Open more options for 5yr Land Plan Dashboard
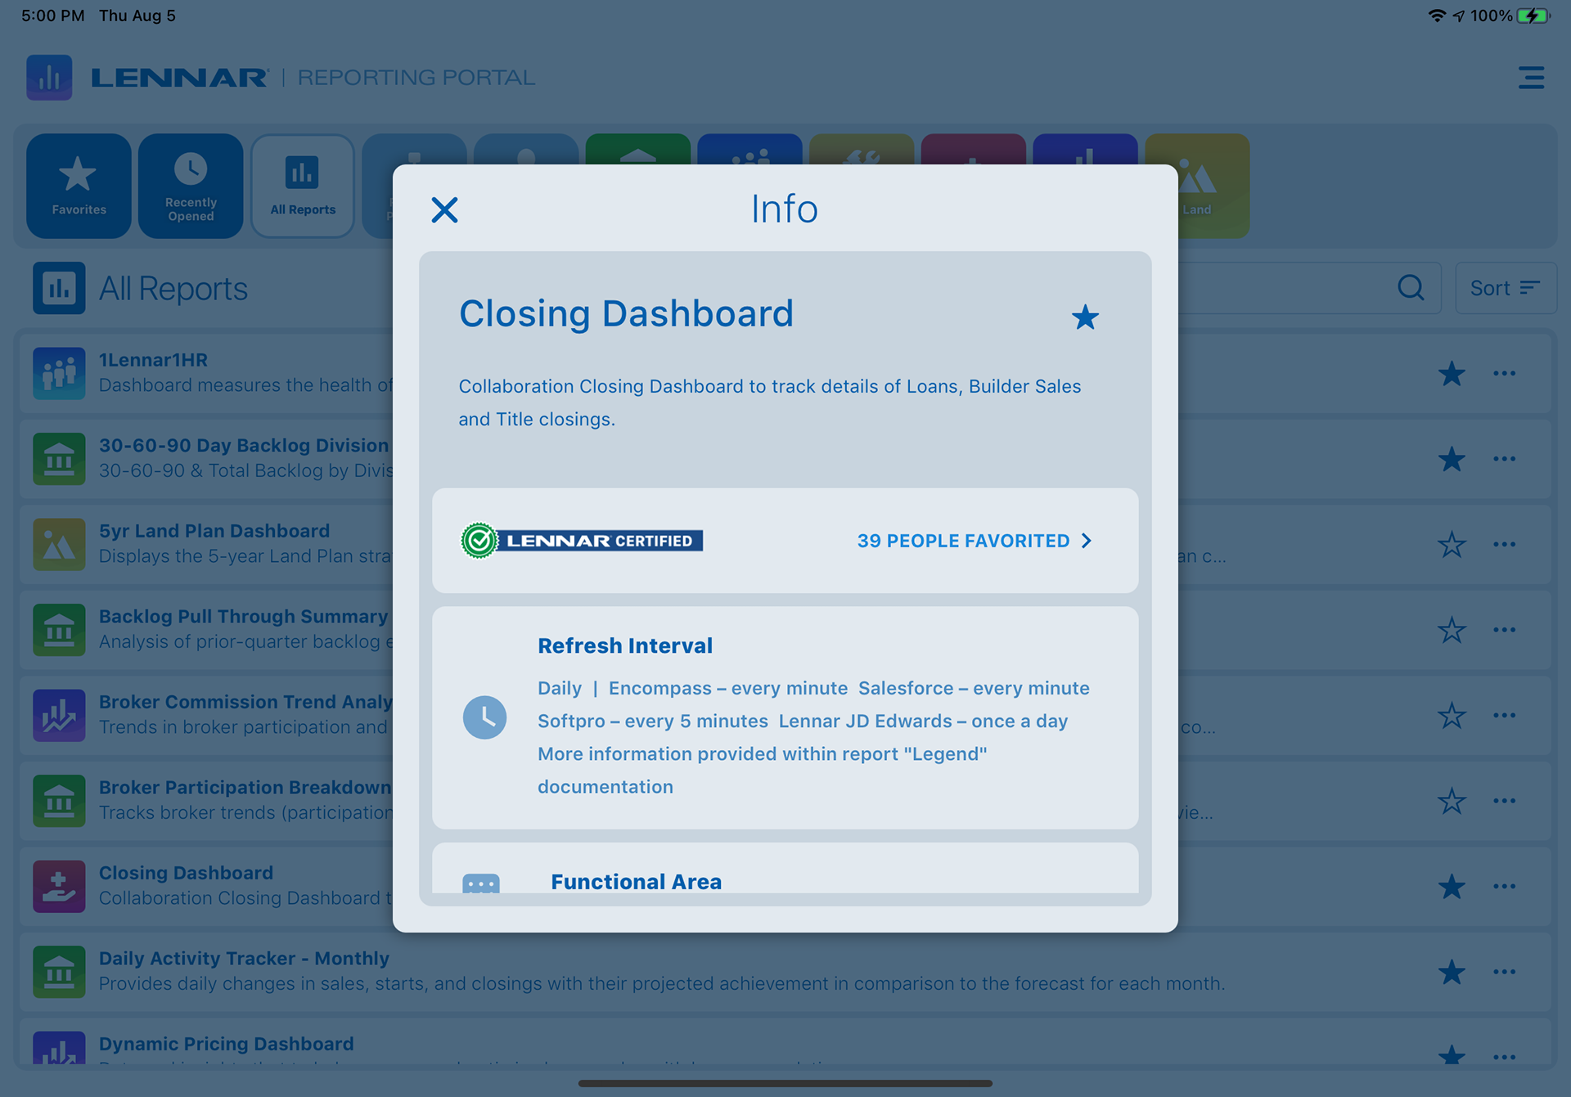Image resolution: width=1571 pixels, height=1097 pixels. (x=1504, y=544)
